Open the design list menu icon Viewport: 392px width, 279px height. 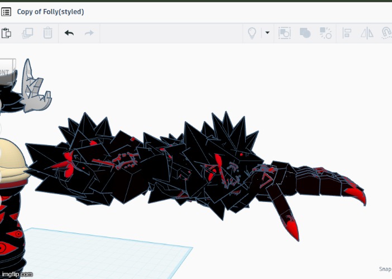(7, 11)
